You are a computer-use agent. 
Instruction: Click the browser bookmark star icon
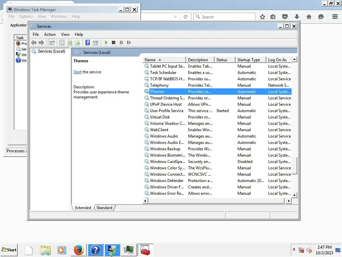263,17
